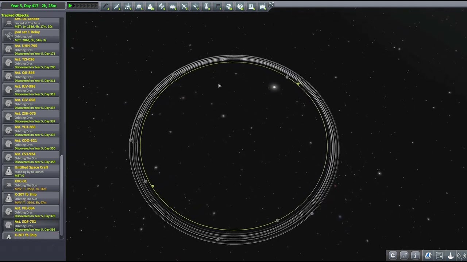
Task: Select asteroid Ast. CJV-658
Action: click(31, 104)
